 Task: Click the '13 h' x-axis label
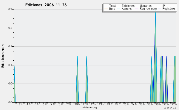pyautogui.click(x=101, y=104)
